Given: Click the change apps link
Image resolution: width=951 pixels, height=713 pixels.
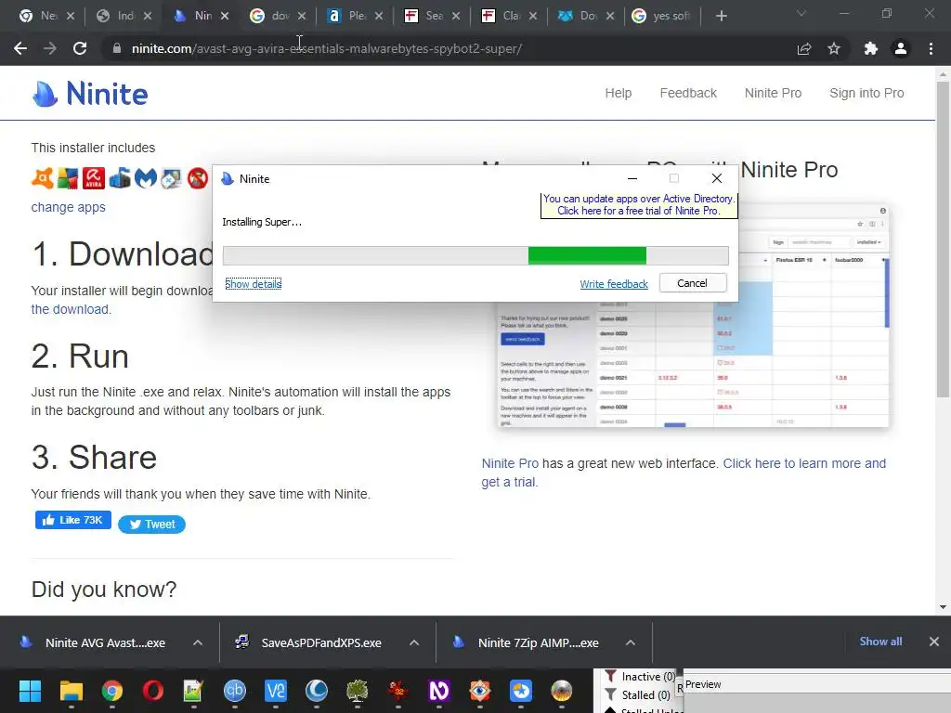Looking at the screenshot, I should pos(68,207).
